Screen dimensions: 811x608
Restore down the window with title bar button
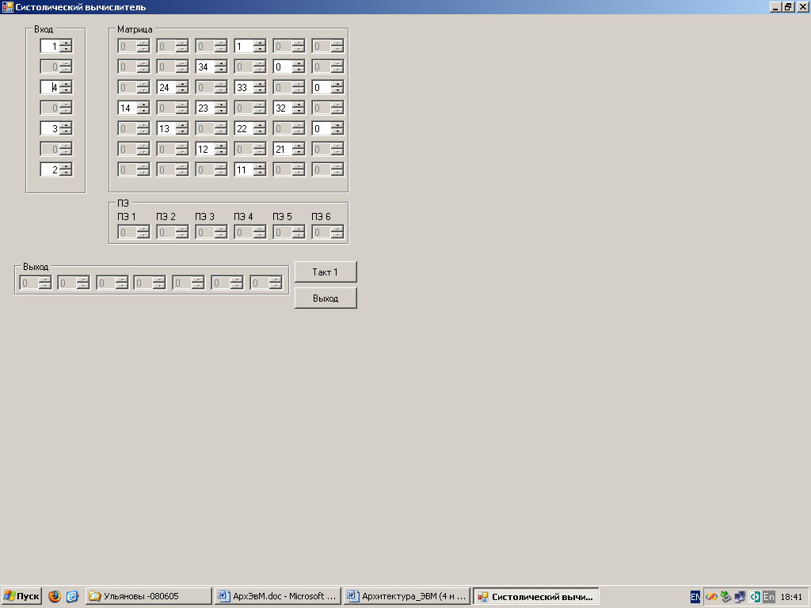[788, 6]
